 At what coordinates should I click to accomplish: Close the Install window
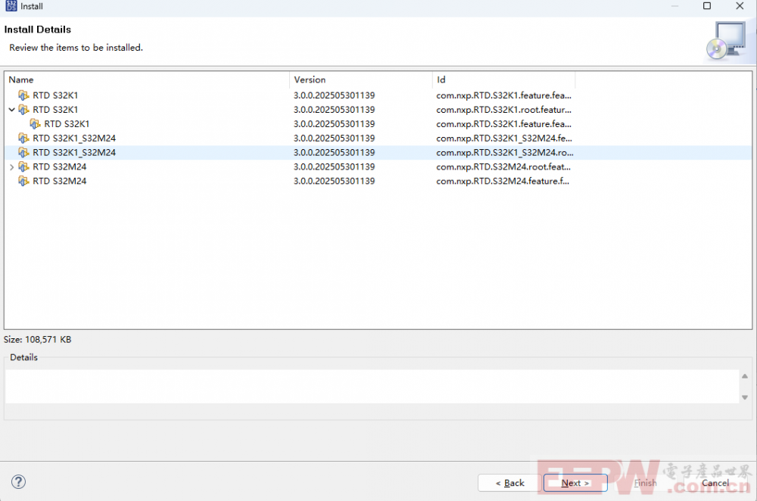point(740,6)
